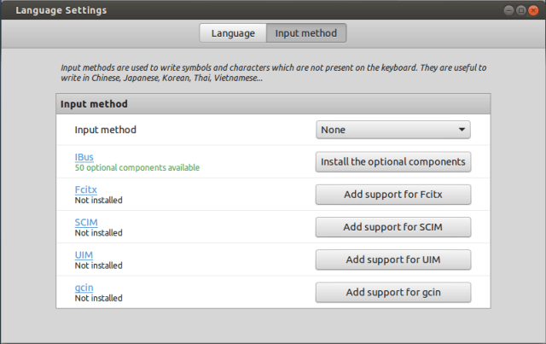Click Add support for SCIM
Screen dimensions: 546x344
tap(393, 227)
